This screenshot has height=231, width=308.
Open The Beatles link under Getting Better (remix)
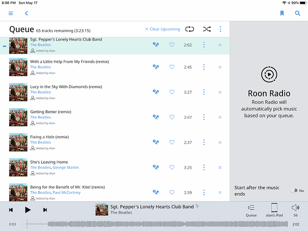tap(40, 117)
